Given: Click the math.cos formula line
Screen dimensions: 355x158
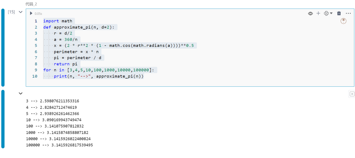Looking at the screenshot, I should (x=124, y=46).
